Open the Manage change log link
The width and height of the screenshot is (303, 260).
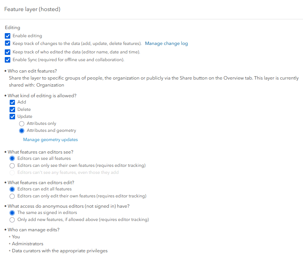(166, 43)
